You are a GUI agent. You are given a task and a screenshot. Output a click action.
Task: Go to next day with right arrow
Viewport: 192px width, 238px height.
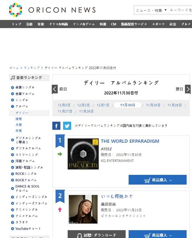(188, 89)
